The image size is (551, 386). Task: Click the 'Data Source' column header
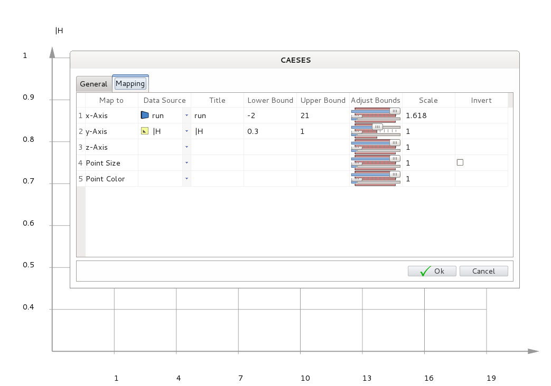(x=164, y=100)
